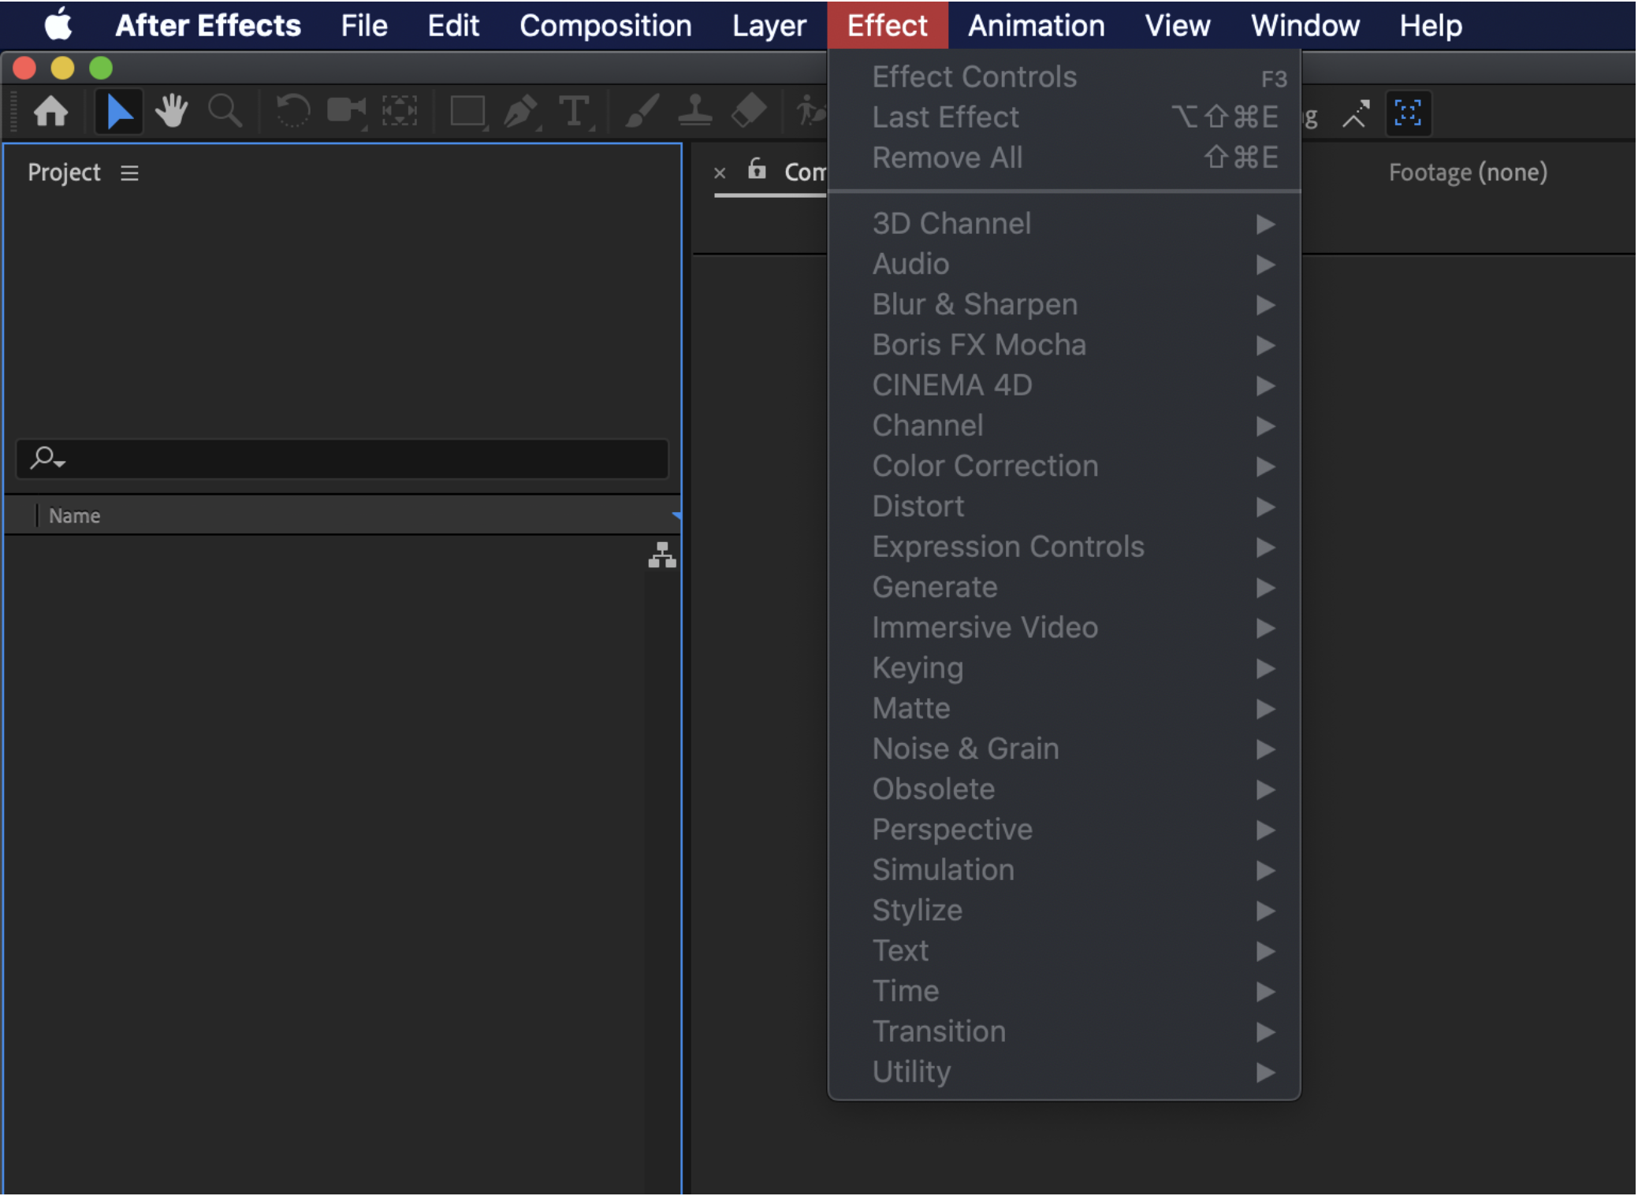The width and height of the screenshot is (1638, 1196).
Task: Open the Window menu
Action: [x=1305, y=25]
